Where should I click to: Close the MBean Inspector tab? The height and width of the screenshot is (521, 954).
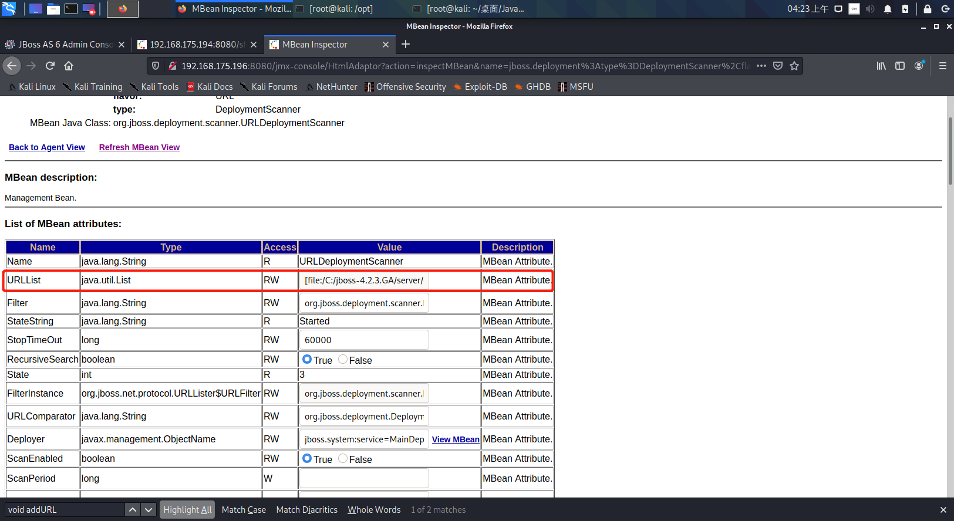pyautogui.click(x=386, y=45)
